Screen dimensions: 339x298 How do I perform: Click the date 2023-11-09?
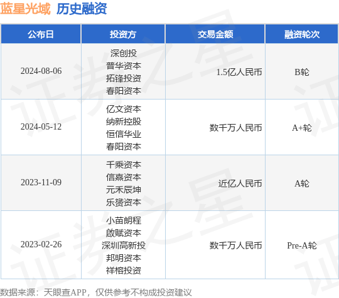[41, 182]
